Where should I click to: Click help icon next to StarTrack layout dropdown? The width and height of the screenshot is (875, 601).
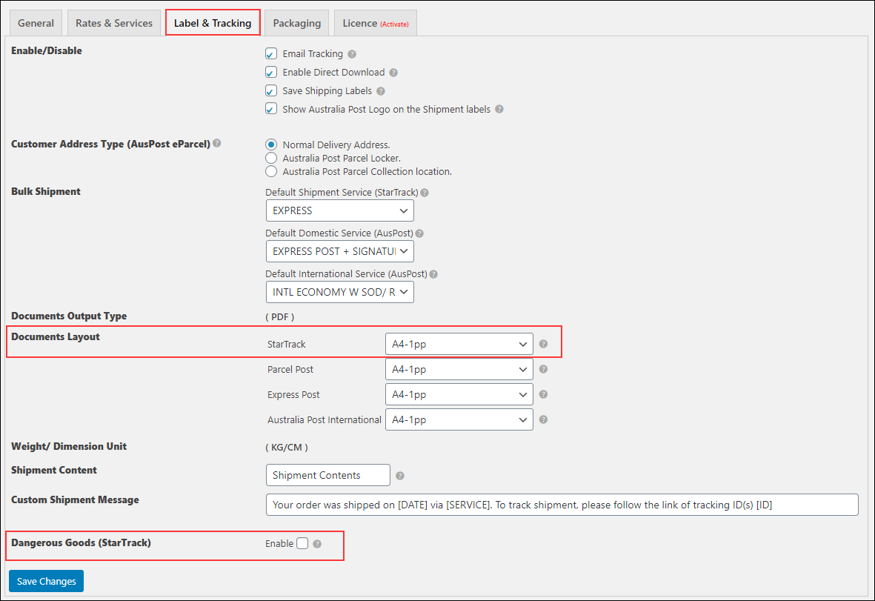(x=543, y=344)
